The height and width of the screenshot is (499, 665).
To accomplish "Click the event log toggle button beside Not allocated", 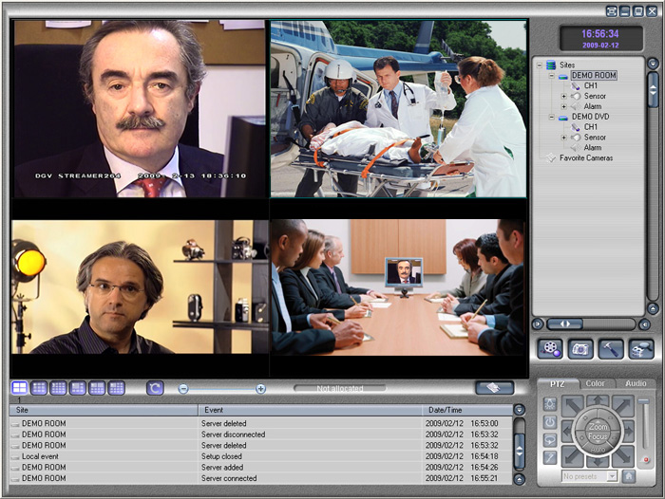I will click(x=495, y=388).
